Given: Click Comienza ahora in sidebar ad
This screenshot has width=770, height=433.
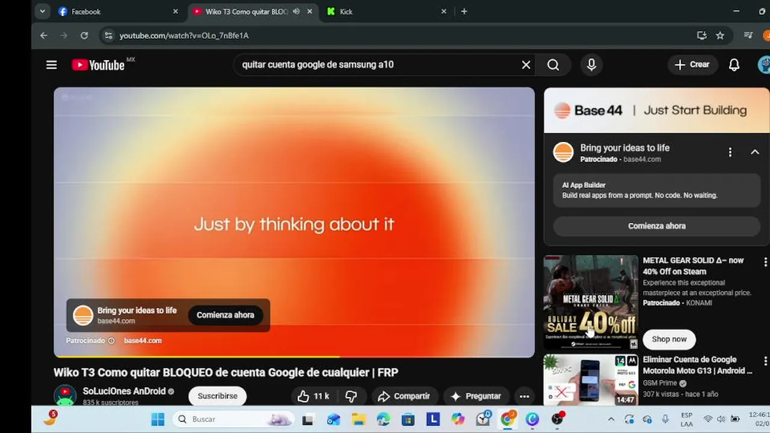Looking at the screenshot, I should tap(656, 226).
